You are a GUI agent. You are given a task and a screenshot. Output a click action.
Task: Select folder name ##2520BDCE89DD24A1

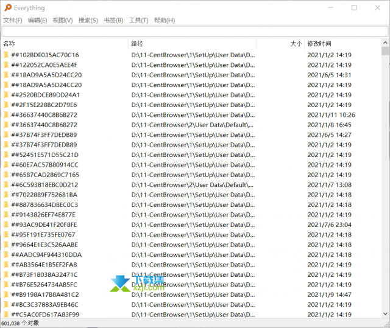[x=46, y=95]
